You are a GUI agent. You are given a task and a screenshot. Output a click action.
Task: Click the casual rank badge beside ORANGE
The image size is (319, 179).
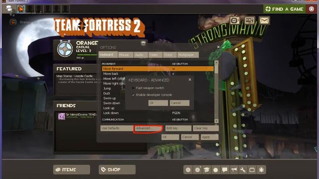[65, 48]
